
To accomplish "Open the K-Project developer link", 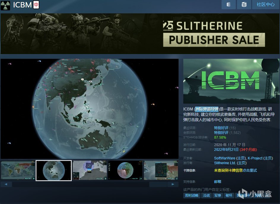I will [x=255, y=158].
